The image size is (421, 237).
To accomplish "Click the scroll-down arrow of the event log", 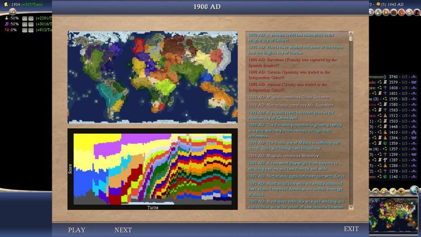I will tap(351, 207).
